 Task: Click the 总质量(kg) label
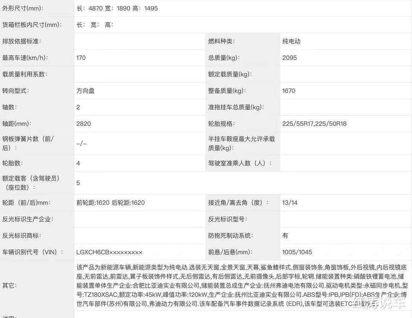click(x=224, y=58)
